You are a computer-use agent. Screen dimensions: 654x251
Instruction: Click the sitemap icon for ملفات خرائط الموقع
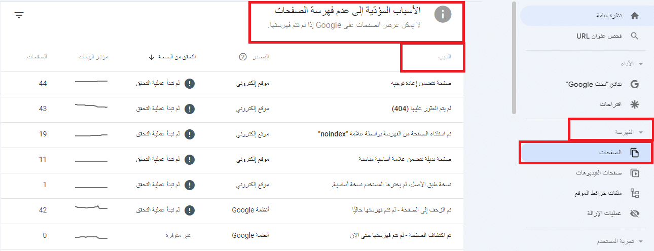point(634,193)
